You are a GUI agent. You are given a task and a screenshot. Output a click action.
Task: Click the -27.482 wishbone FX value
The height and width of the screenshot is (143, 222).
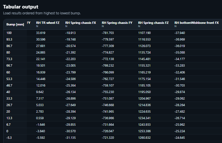click(x=180, y=112)
